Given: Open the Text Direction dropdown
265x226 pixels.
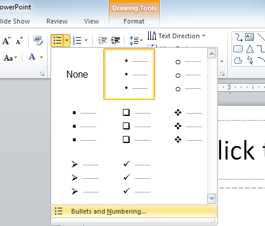Looking at the screenshot, I should 176,36.
